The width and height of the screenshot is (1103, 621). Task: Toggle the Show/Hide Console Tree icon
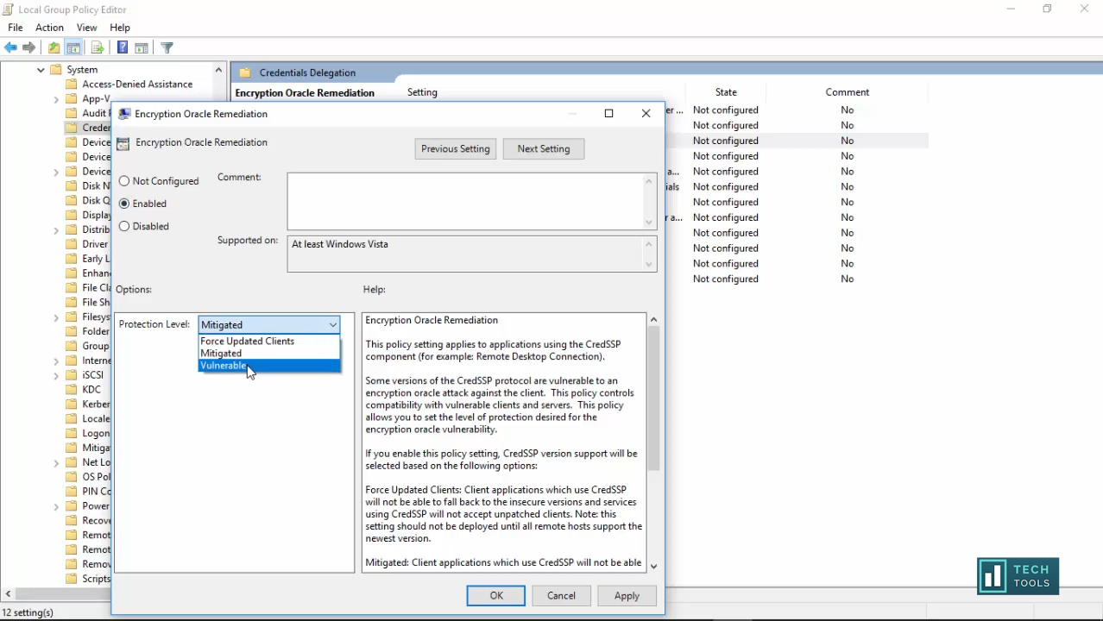(73, 47)
